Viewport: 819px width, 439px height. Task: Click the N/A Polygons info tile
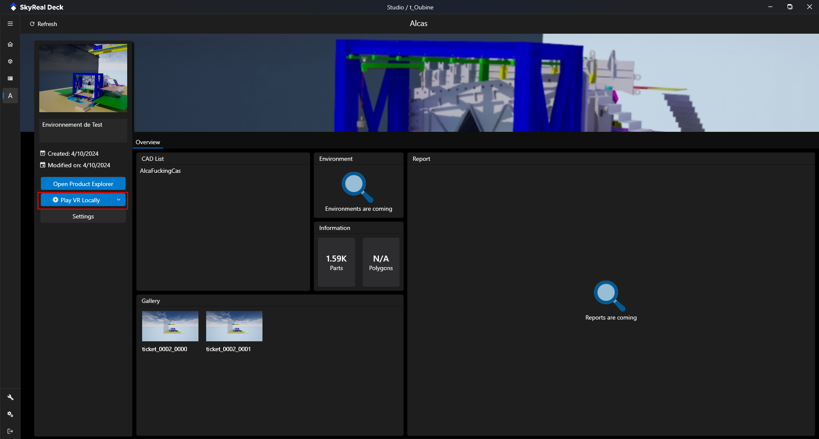pos(381,262)
